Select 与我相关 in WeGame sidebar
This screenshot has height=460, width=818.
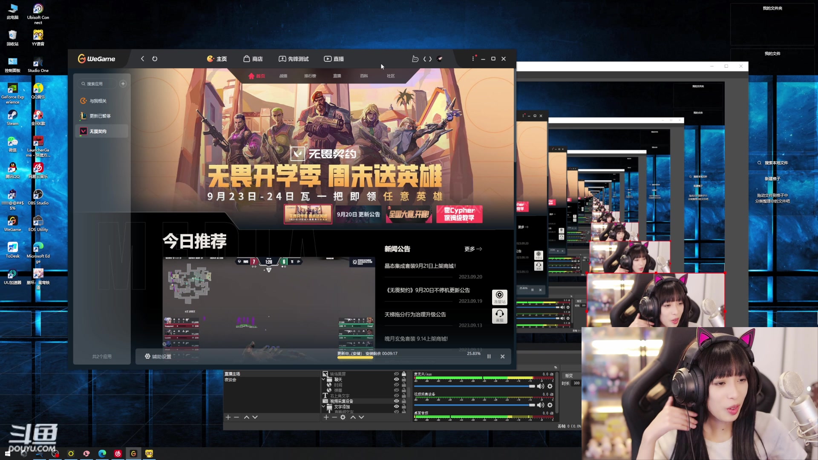(x=101, y=101)
